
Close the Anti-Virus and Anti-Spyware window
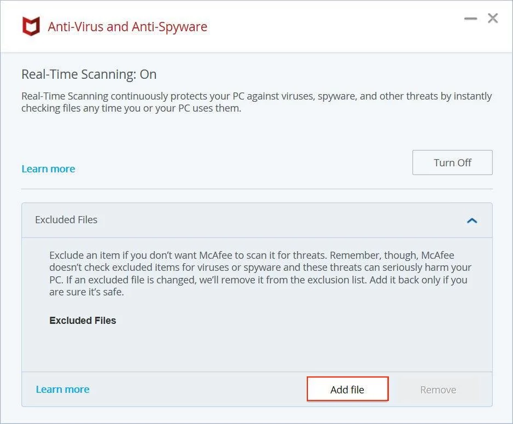tap(493, 19)
